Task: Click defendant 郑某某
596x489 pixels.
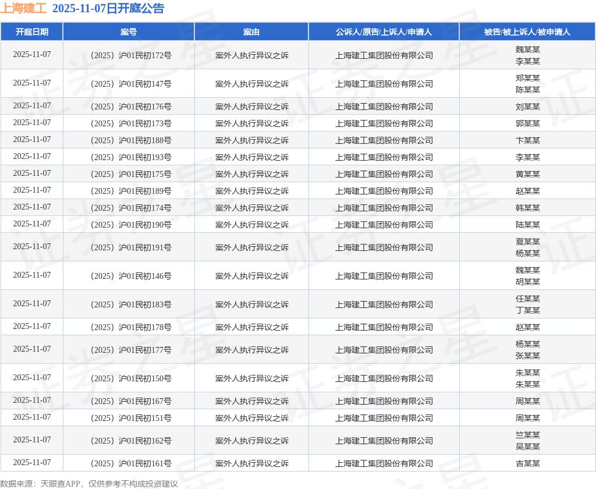Action: click(x=527, y=79)
